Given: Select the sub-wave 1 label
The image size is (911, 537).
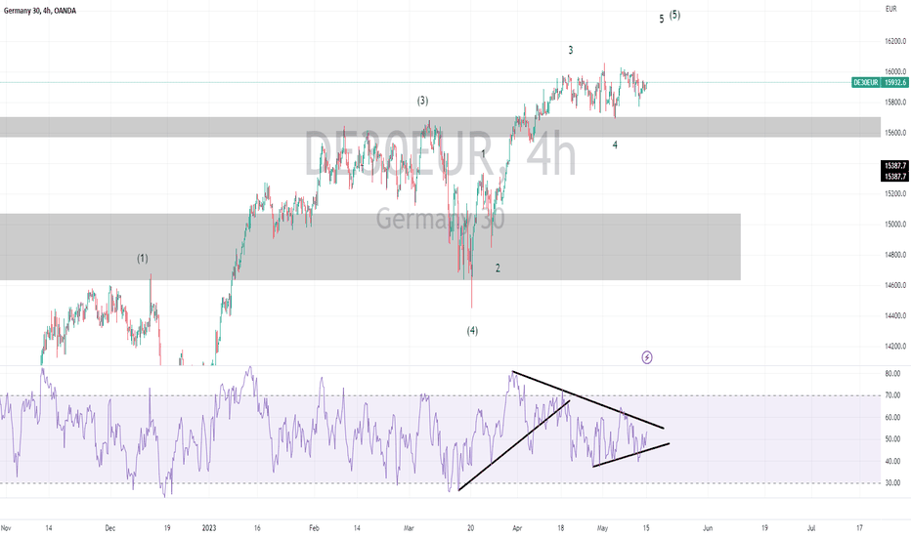Looking at the screenshot, I should tap(484, 153).
